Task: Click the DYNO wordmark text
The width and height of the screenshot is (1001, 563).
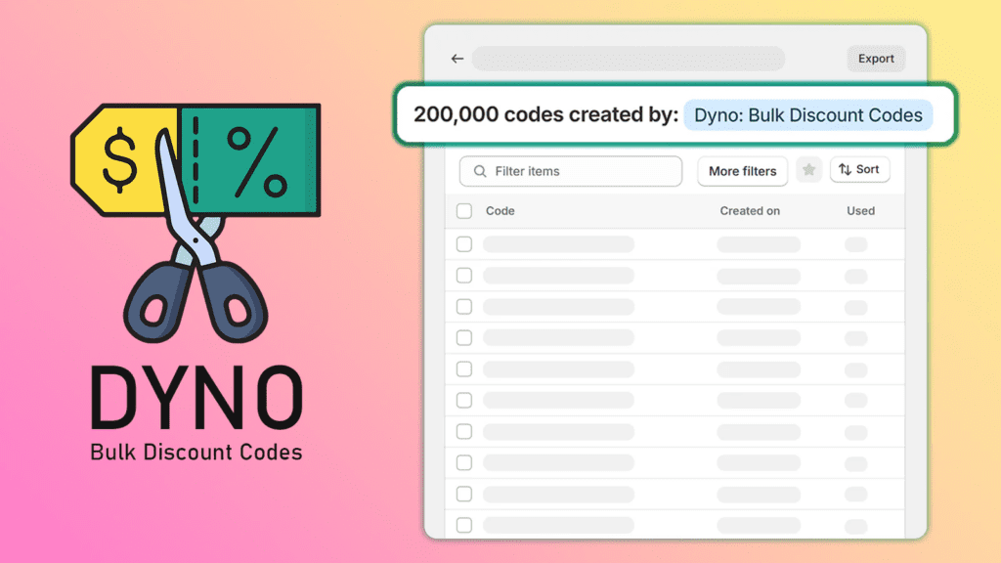Action: 196,401
